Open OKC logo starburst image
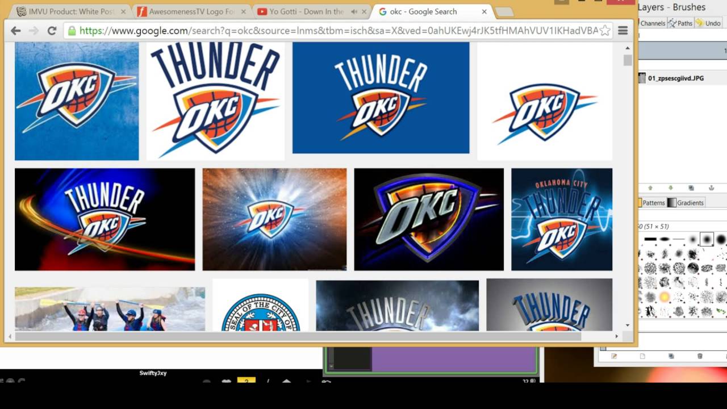 coord(274,219)
